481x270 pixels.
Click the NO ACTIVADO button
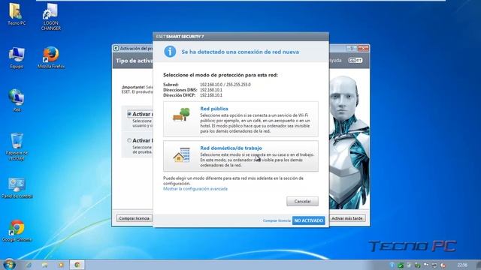[308, 220]
